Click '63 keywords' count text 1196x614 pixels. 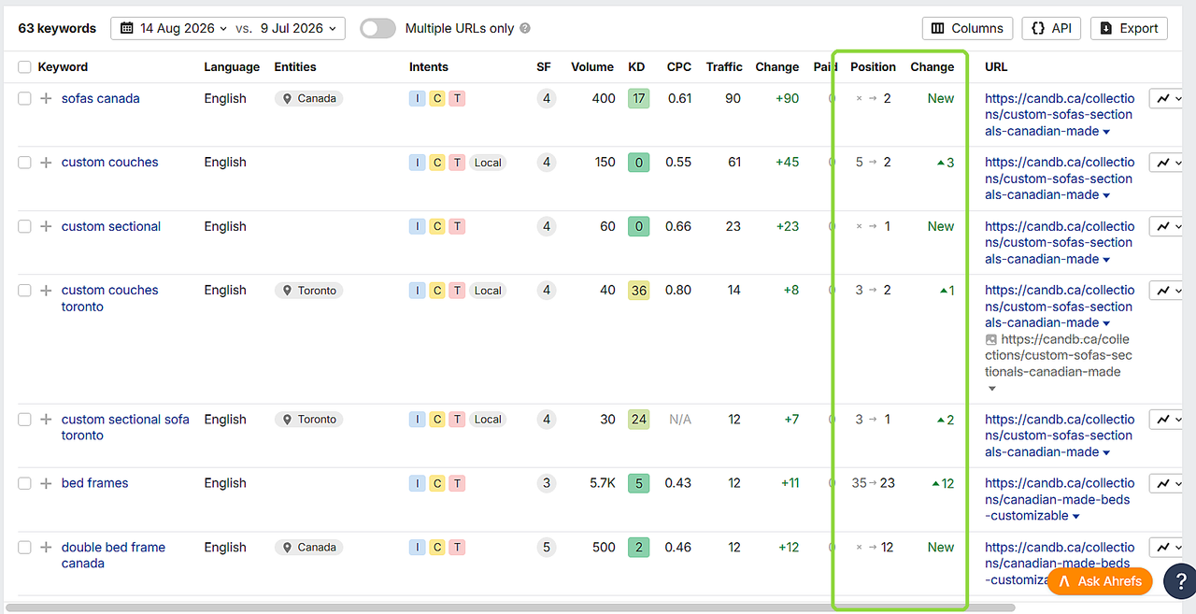pos(57,28)
